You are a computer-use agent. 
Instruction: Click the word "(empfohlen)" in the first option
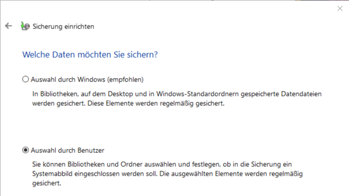128,79
